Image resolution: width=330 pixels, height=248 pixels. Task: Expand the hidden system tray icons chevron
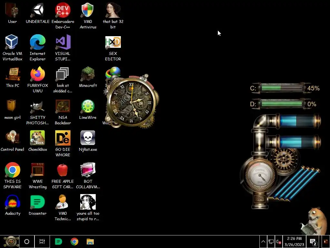point(263,242)
